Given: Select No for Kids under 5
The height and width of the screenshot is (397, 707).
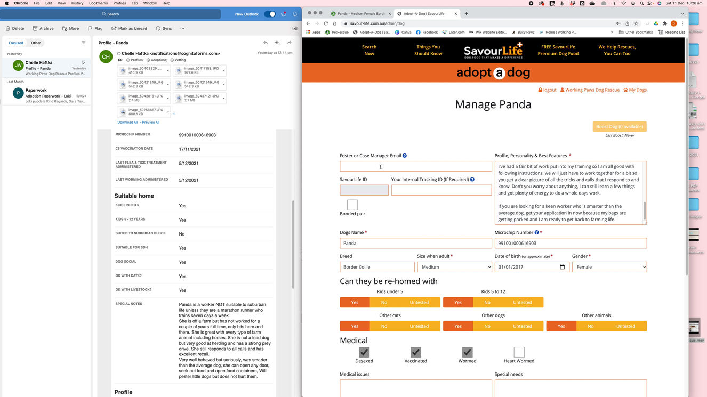Looking at the screenshot, I should [384, 302].
